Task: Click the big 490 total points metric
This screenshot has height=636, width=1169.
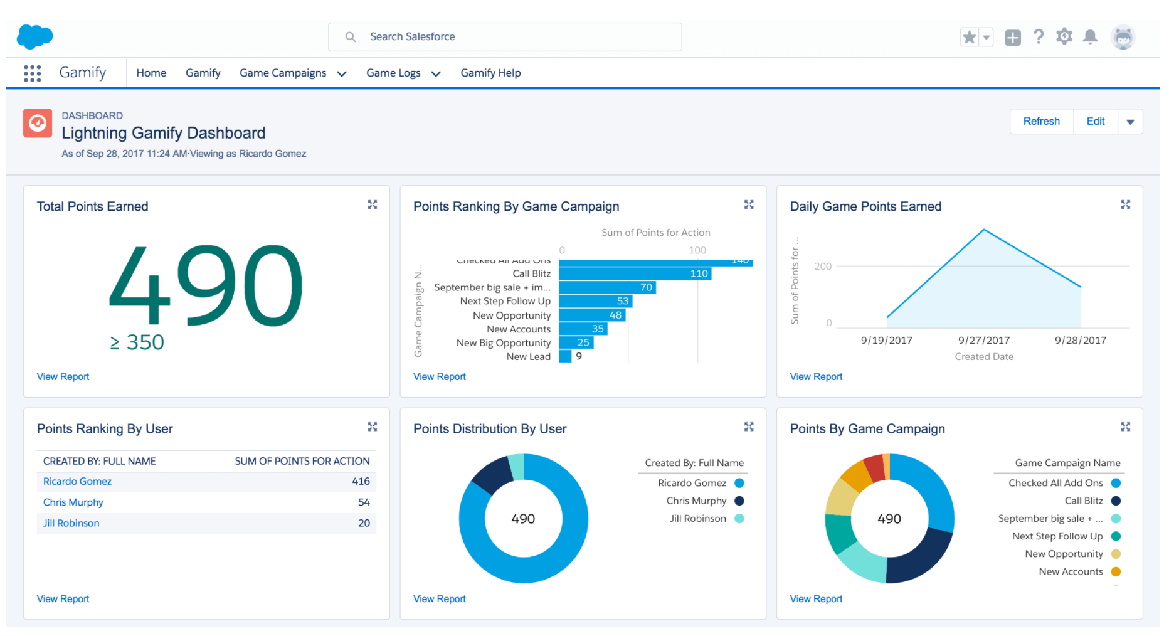Action: pyautogui.click(x=206, y=285)
